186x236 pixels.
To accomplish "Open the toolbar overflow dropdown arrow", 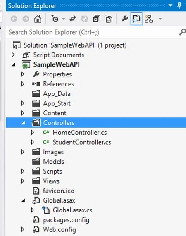I will tap(160, 19).
